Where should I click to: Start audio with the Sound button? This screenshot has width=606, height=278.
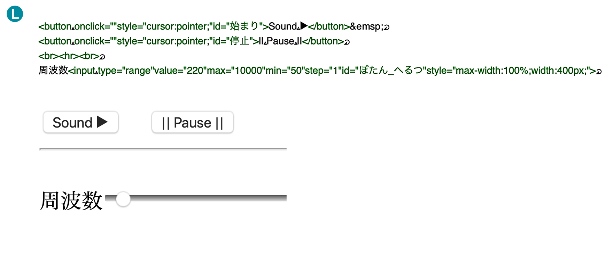point(81,122)
